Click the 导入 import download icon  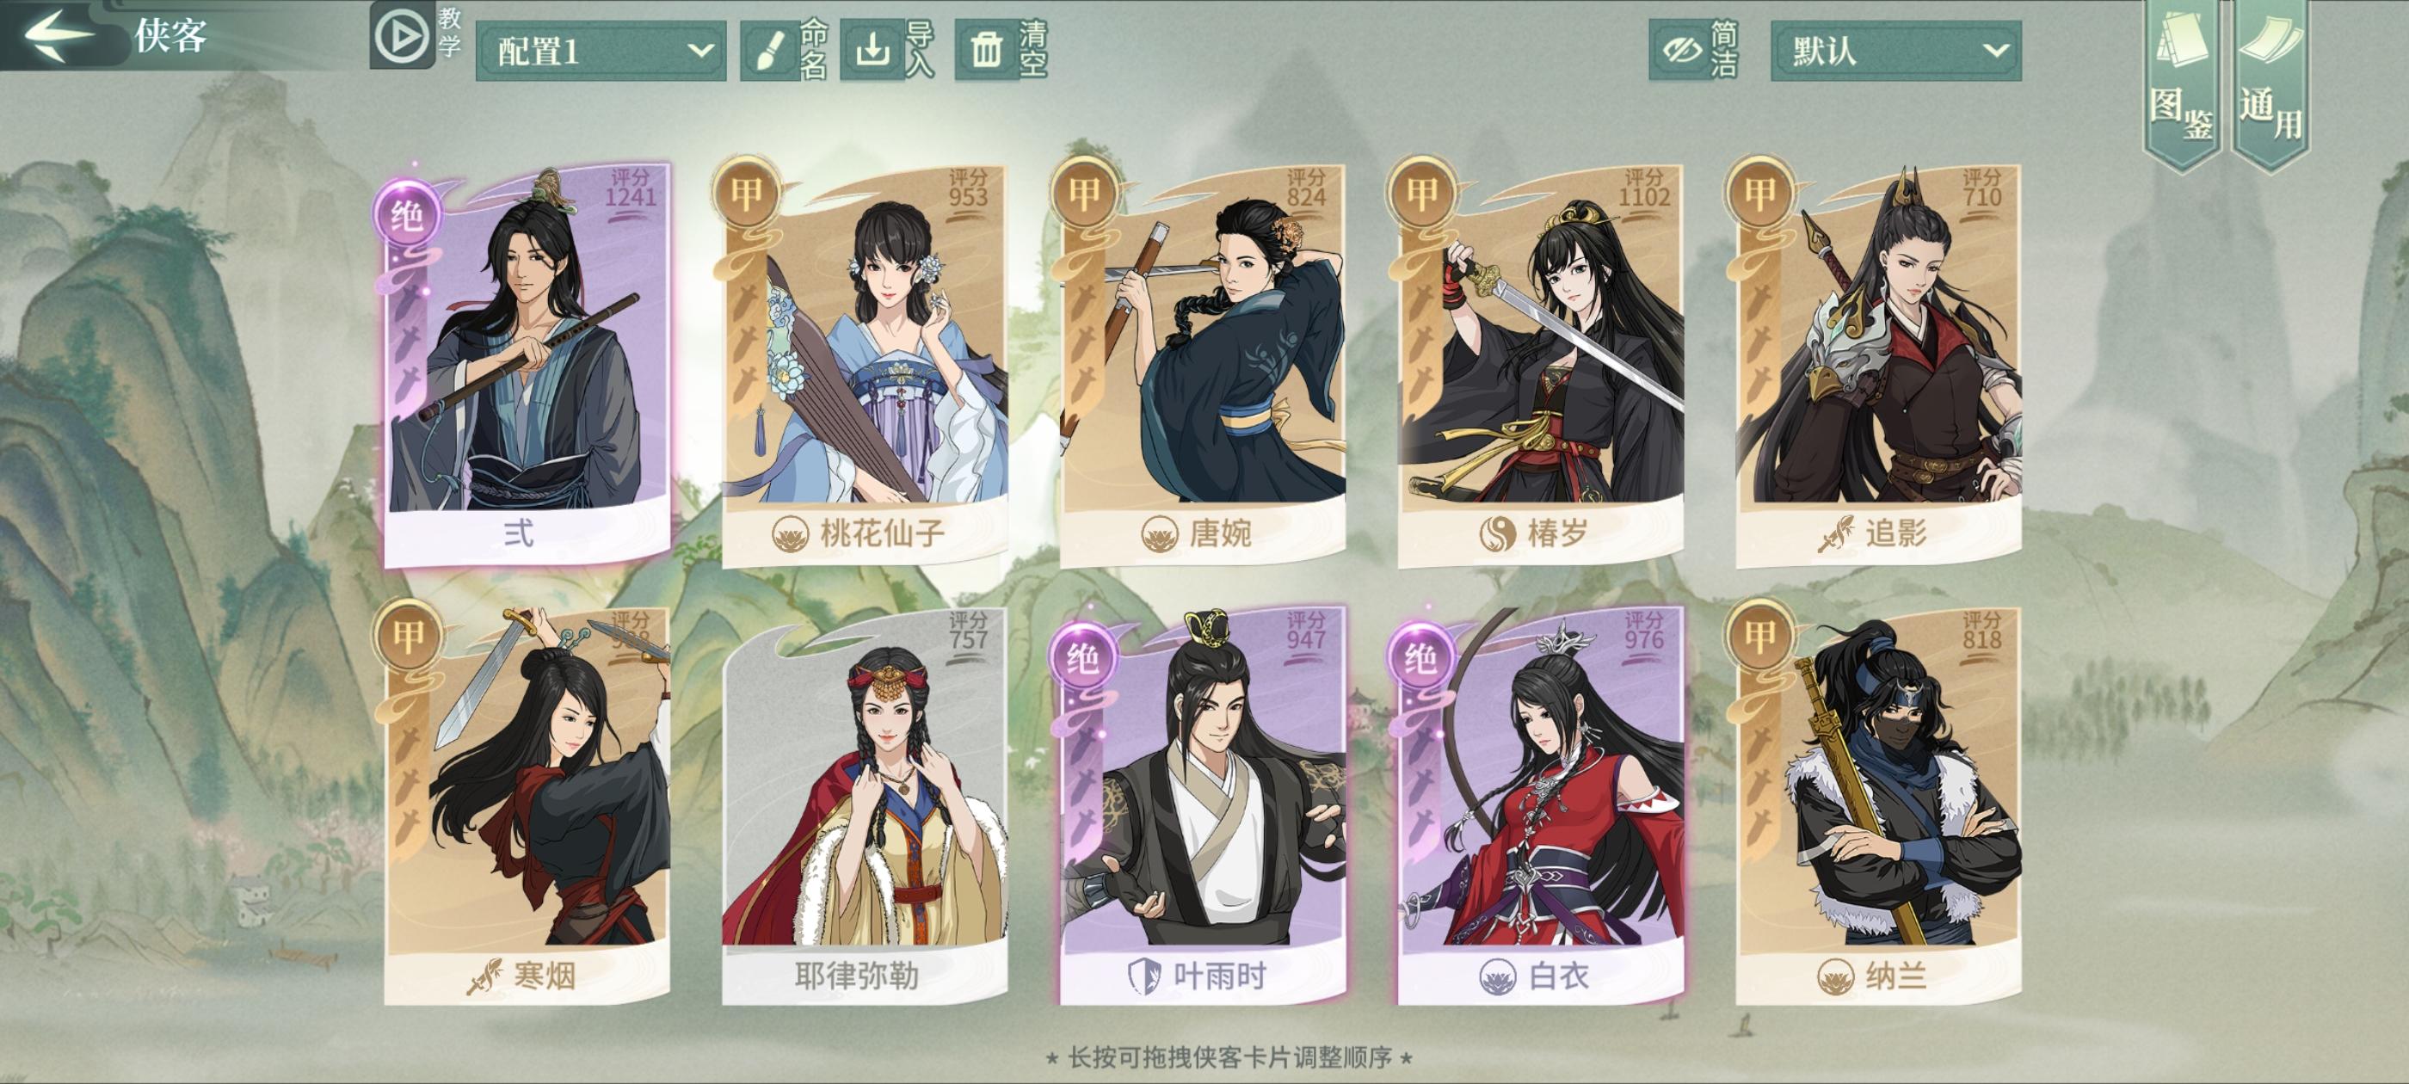coord(872,51)
